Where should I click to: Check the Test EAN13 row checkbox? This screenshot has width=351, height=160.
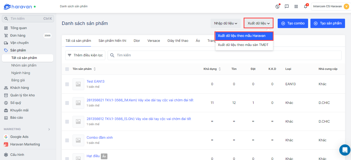pyautogui.click(x=67, y=84)
